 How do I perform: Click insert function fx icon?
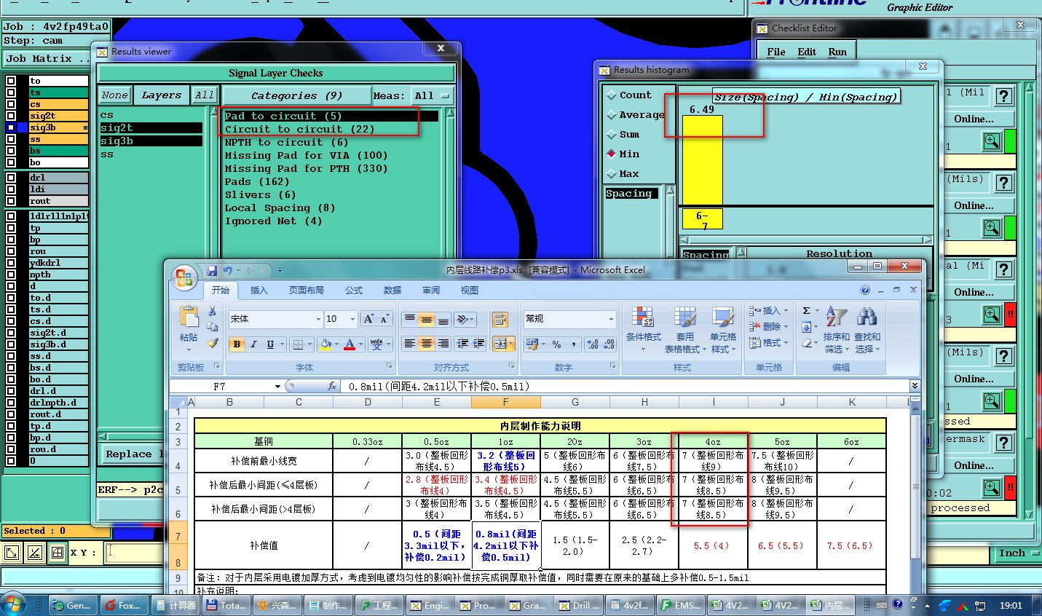[332, 387]
